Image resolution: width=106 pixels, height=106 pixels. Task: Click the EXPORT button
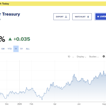(62, 17)
